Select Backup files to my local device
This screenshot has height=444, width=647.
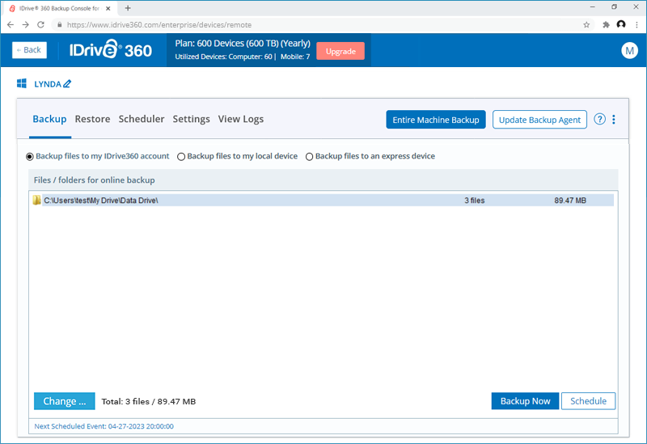click(180, 156)
